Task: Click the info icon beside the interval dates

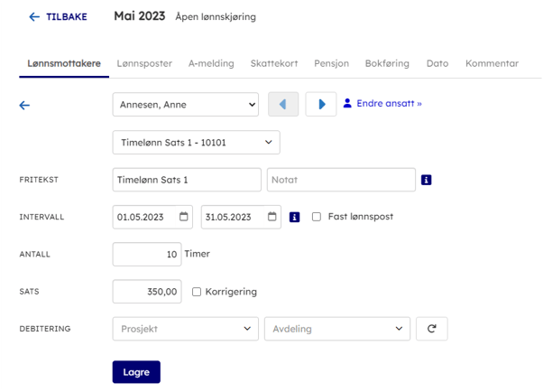Action: pyautogui.click(x=294, y=217)
